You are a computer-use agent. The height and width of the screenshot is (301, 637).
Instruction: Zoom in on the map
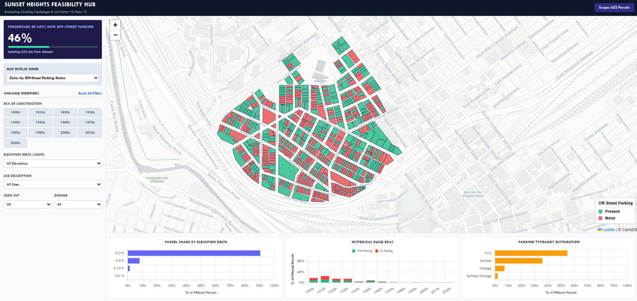click(x=115, y=25)
